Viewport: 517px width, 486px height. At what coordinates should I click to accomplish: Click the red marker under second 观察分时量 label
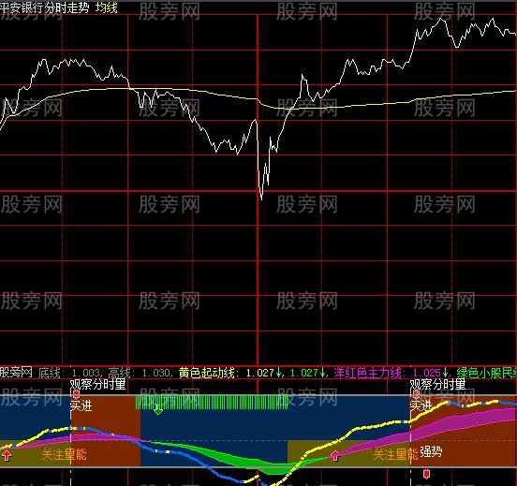416,394
